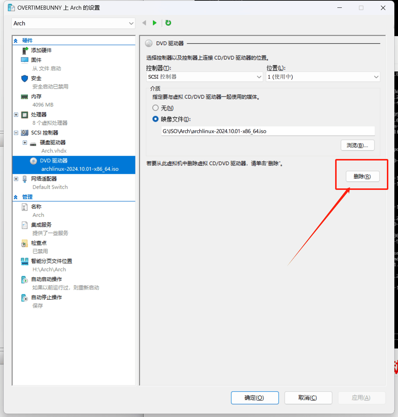The width and height of the screenshot is (398, 417).
Task: Expand the Processor (处理器) tree node
Action: pos(16,115)
